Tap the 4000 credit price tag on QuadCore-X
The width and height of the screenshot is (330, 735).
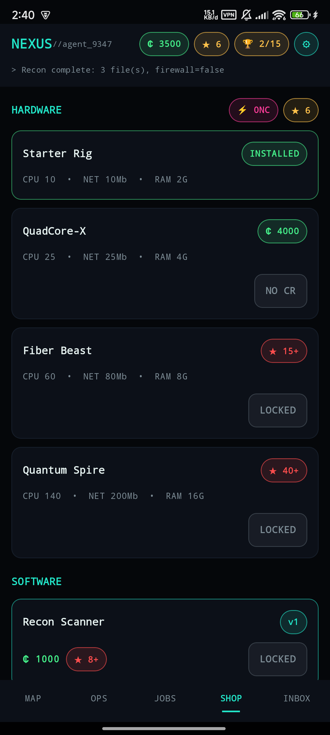282,231
